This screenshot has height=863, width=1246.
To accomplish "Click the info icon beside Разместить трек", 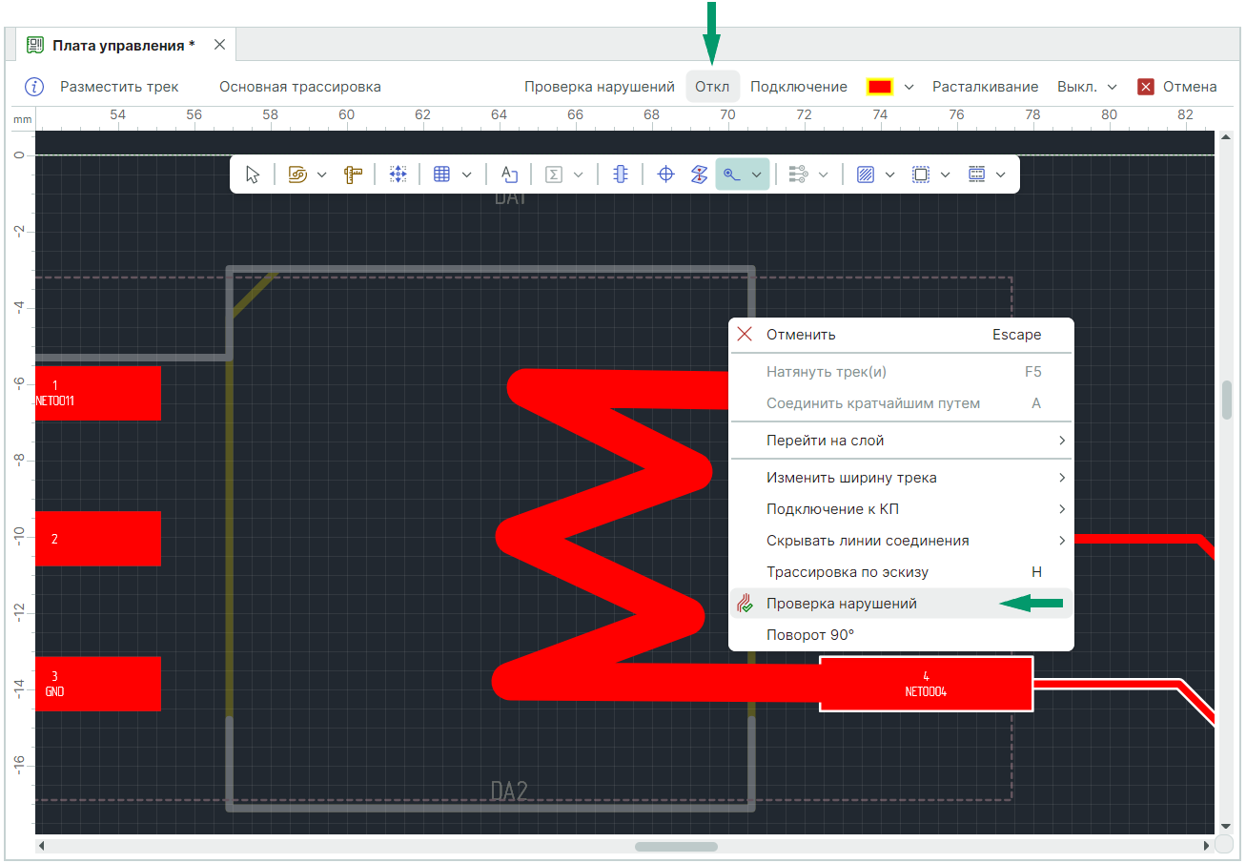I will [34, 87].
